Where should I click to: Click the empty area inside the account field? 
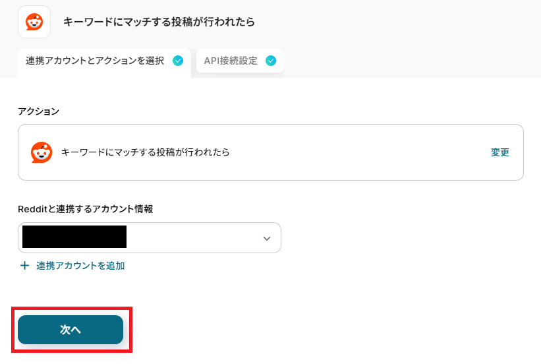tap(193, 237)
